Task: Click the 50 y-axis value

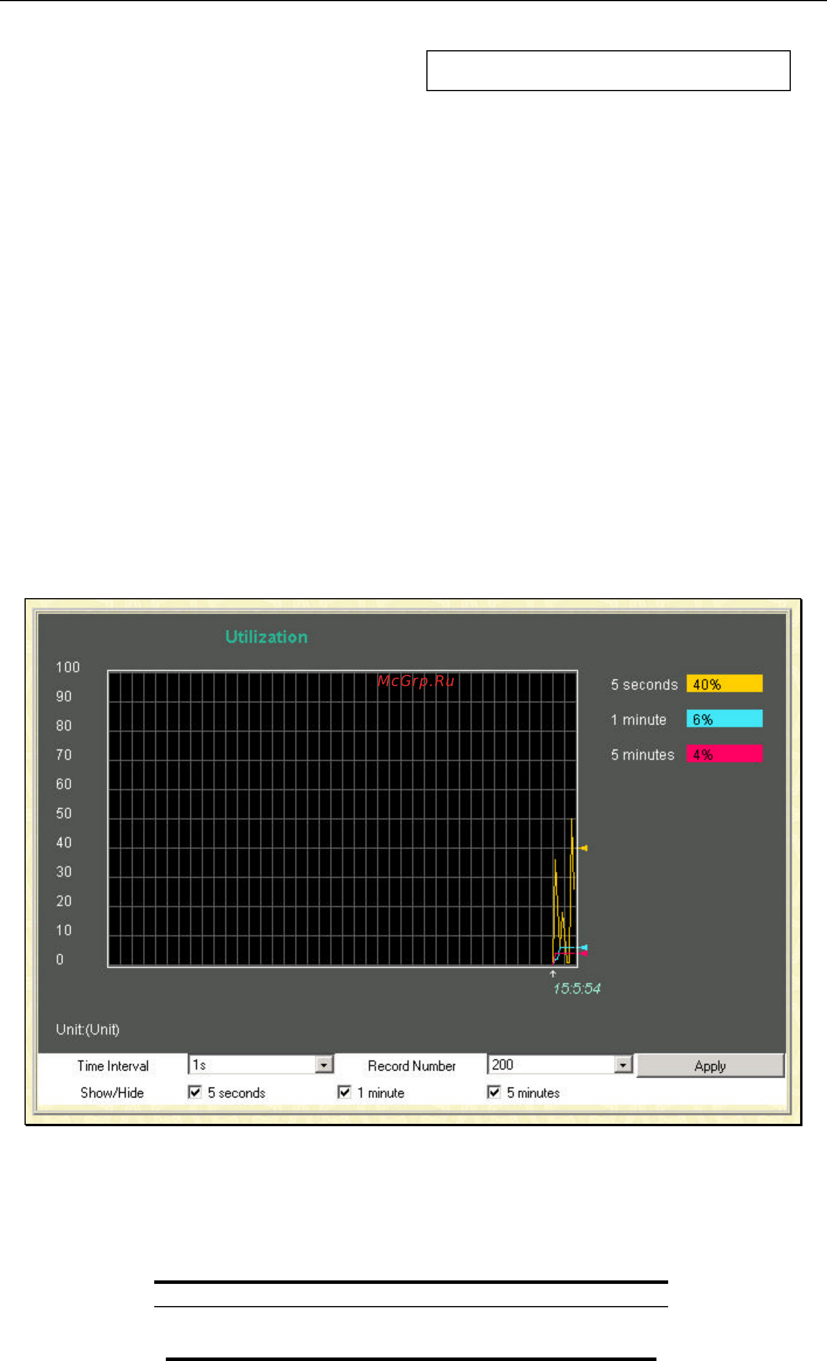Action: [x=64, y=813]
